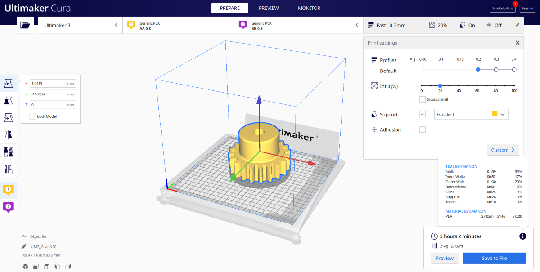This screenshot has height=272, width=540.
Task: Click the infill 20% icon in header
Action: [x=432, y=25]
